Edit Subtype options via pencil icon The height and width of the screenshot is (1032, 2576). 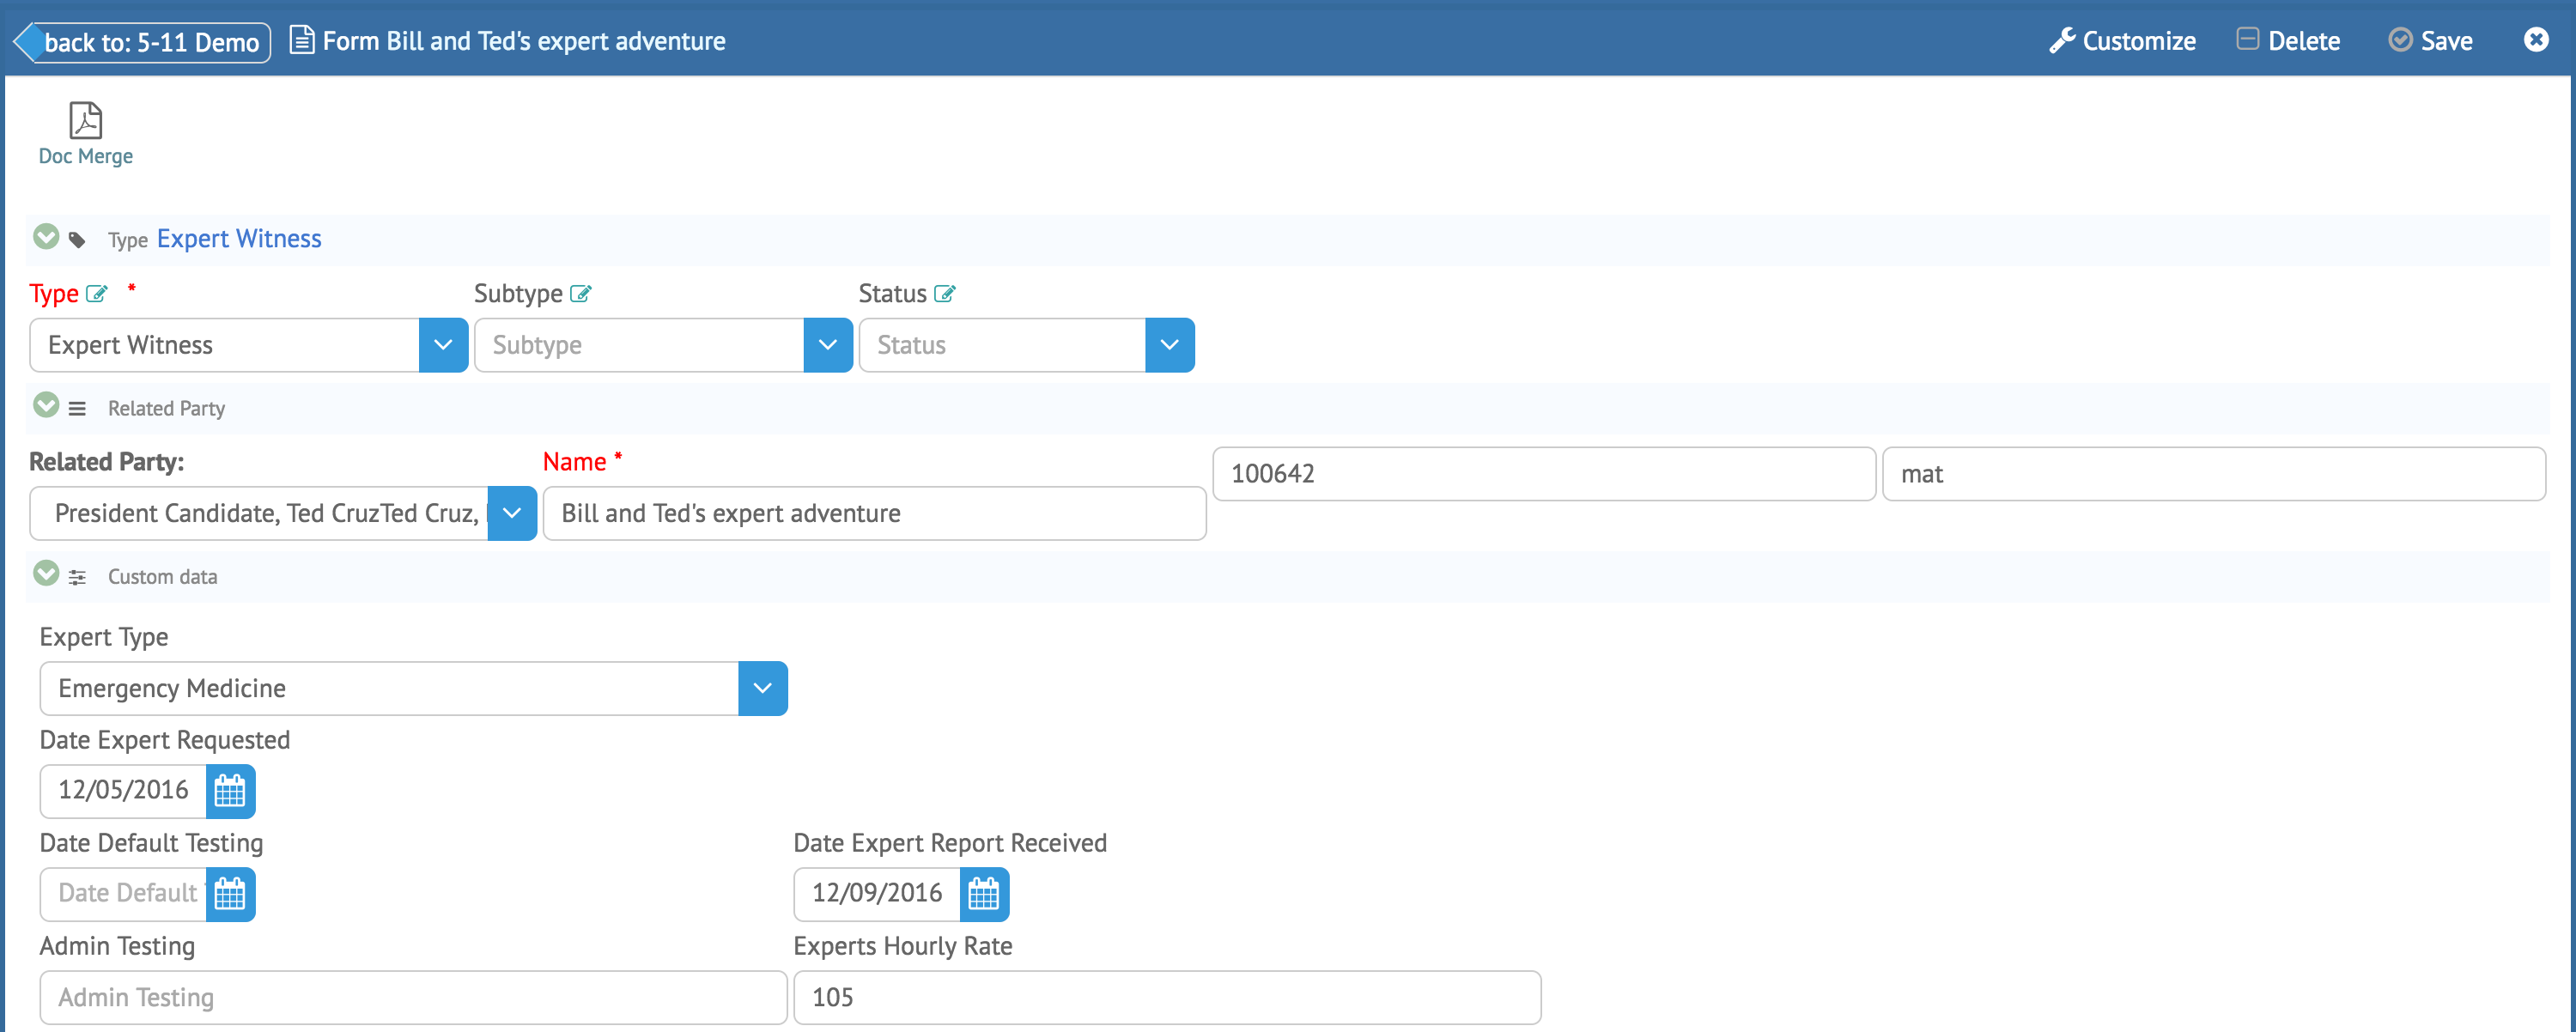click(x=580, y=294)
